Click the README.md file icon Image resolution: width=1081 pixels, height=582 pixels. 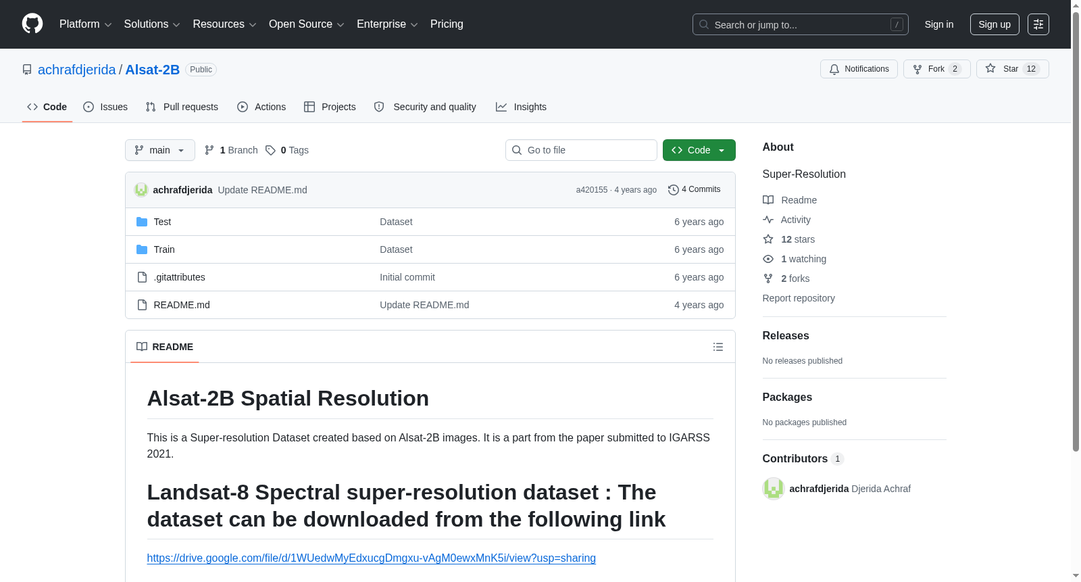point(142,305)
